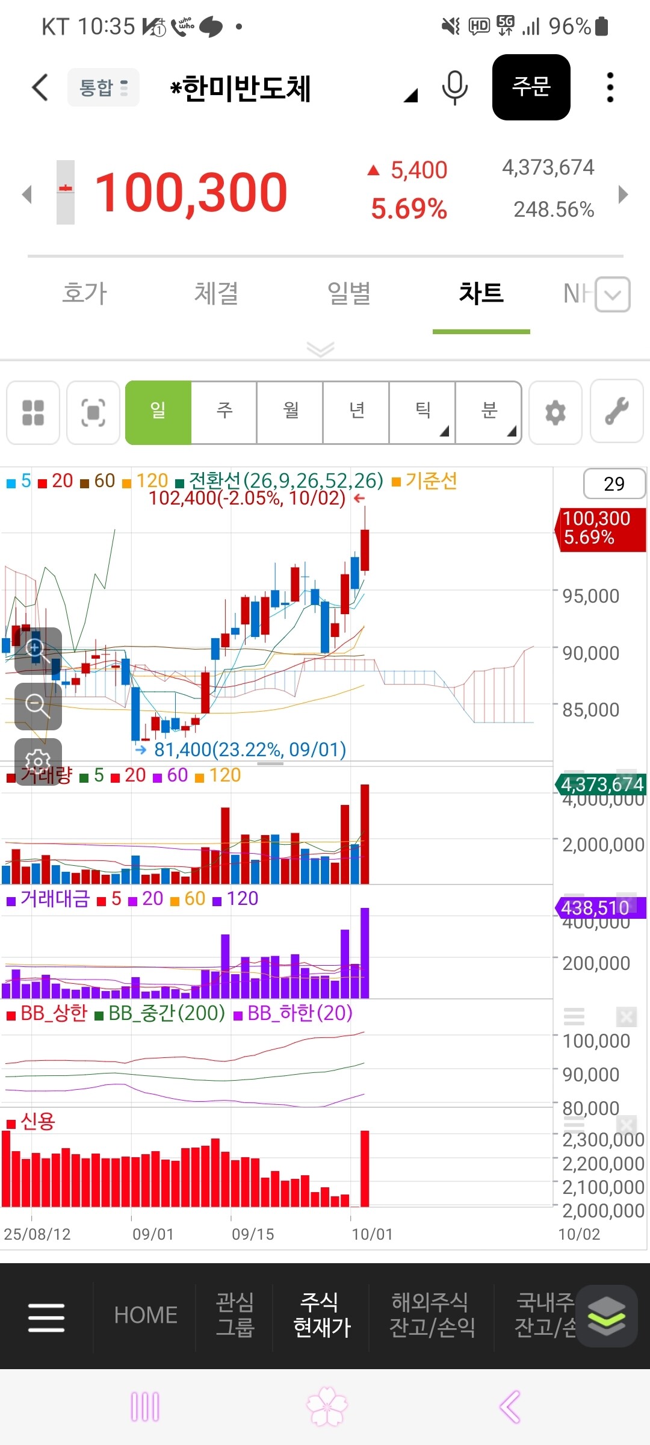Tap the fullscreen capture frame icon
The width and height of the screenshot is (650, 1445).
[x=93, y=412]
